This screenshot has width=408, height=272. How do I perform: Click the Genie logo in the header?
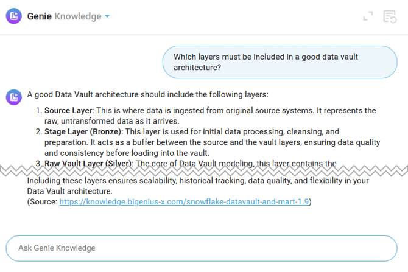tap(14, 16)
